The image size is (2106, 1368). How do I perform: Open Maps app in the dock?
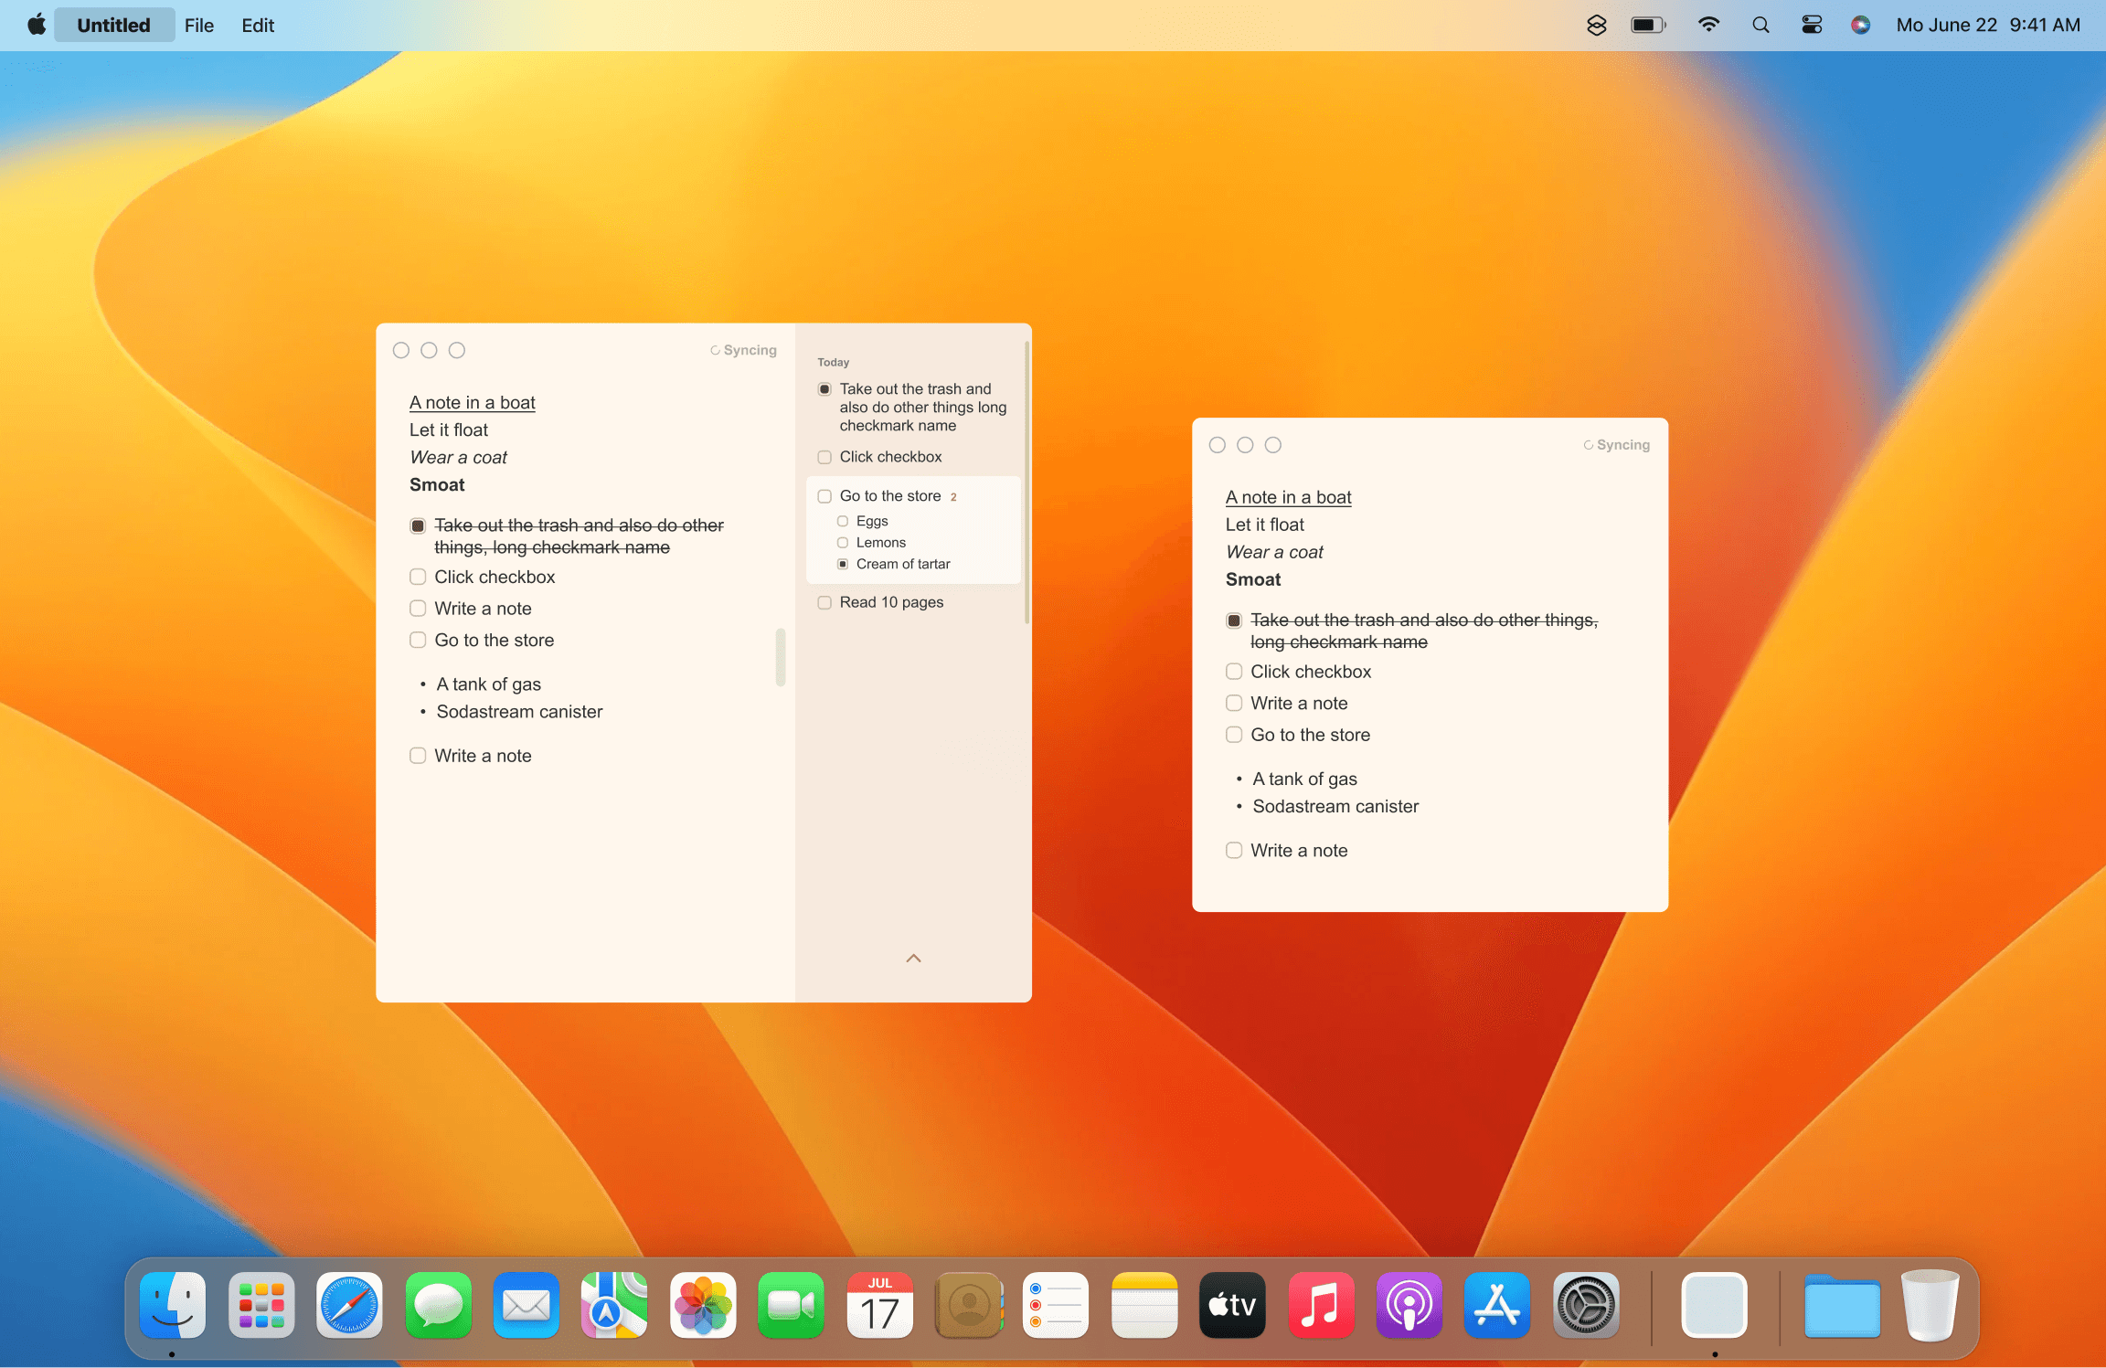pos(614,1305)
